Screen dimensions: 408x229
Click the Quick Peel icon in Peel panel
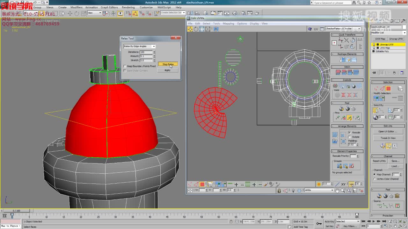(x=342, y=109)
